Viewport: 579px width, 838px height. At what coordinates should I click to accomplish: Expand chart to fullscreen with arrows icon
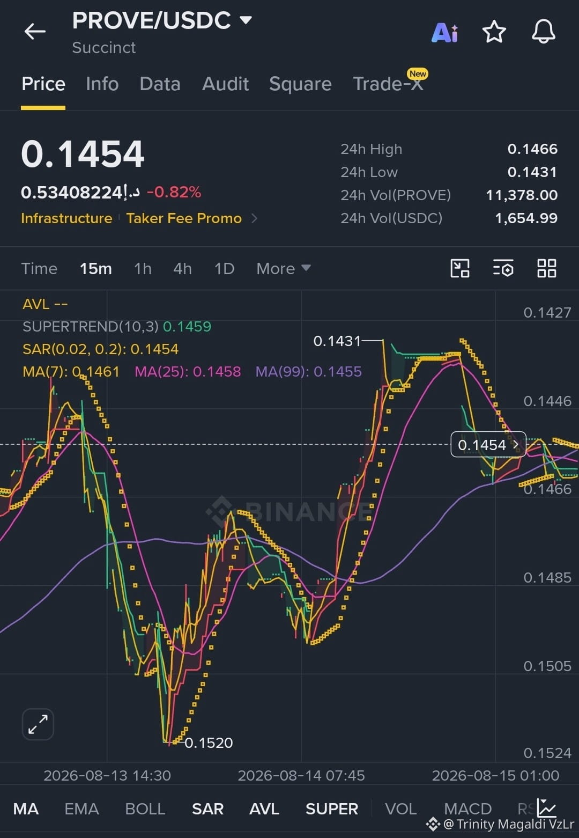(x=38, y=724)
